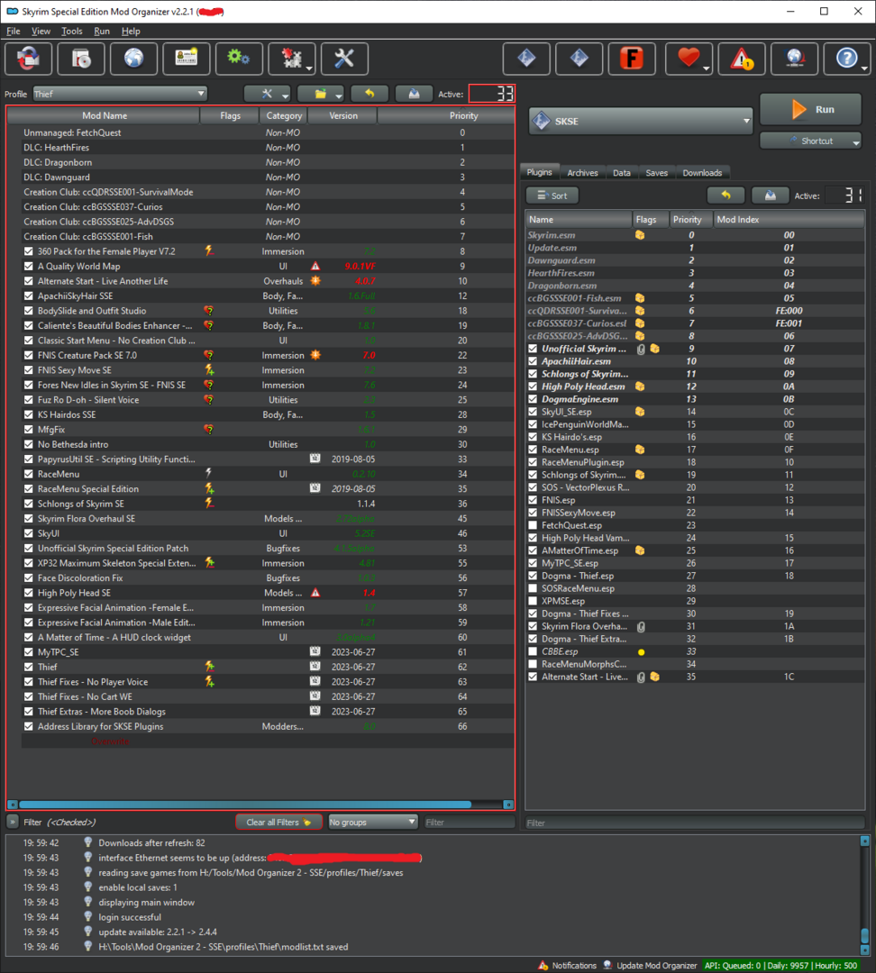Click the Sort plugins button

pyautogui.click(x=552, y=196)
